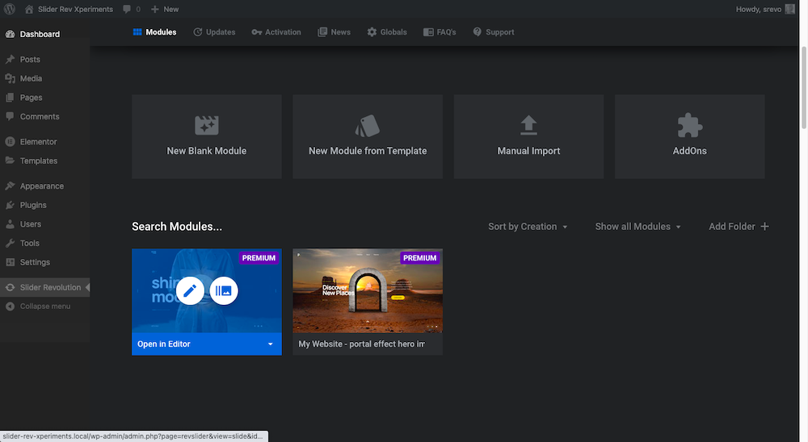Click the New label in admin bar
Viewport: 808px width, 442px height.
(170, 9)
